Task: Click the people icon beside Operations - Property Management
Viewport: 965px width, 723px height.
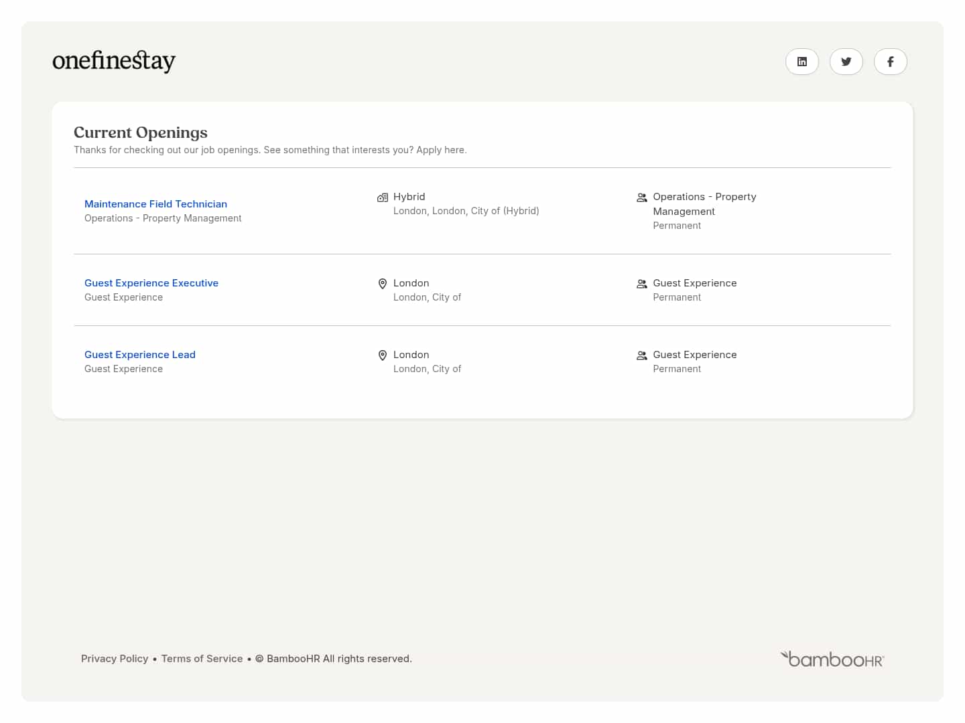Action: coord(642,197)
